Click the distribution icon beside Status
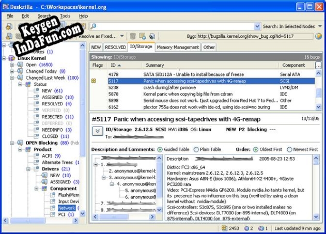326x234 pixels. pyautogui.click(x=28, y=84)
